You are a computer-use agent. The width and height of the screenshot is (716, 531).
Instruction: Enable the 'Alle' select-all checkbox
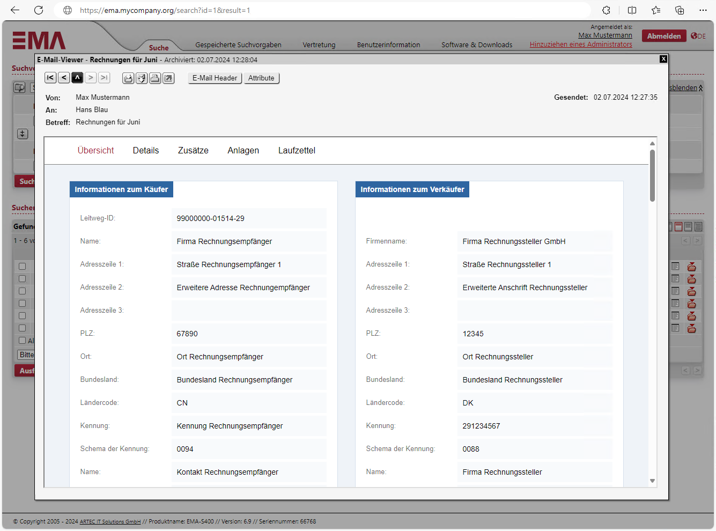tap(21, 341)
